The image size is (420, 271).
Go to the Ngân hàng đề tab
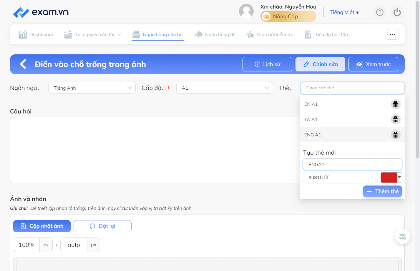click(215, 34)
